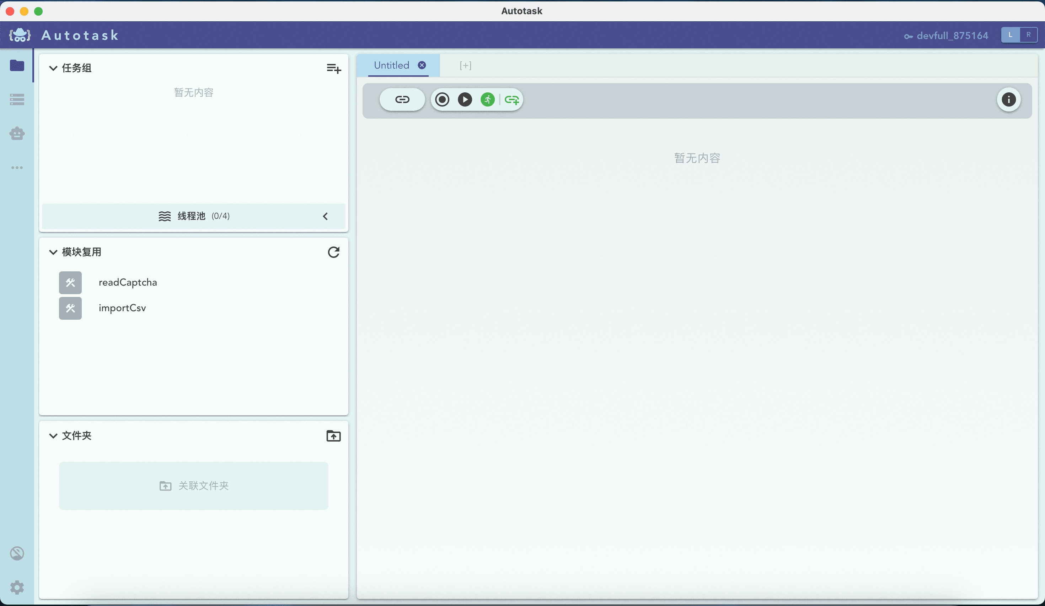This screenshot has height=606, width=1045.
Task: Click the link chain button in toolbar
Action: click(402, 99)
